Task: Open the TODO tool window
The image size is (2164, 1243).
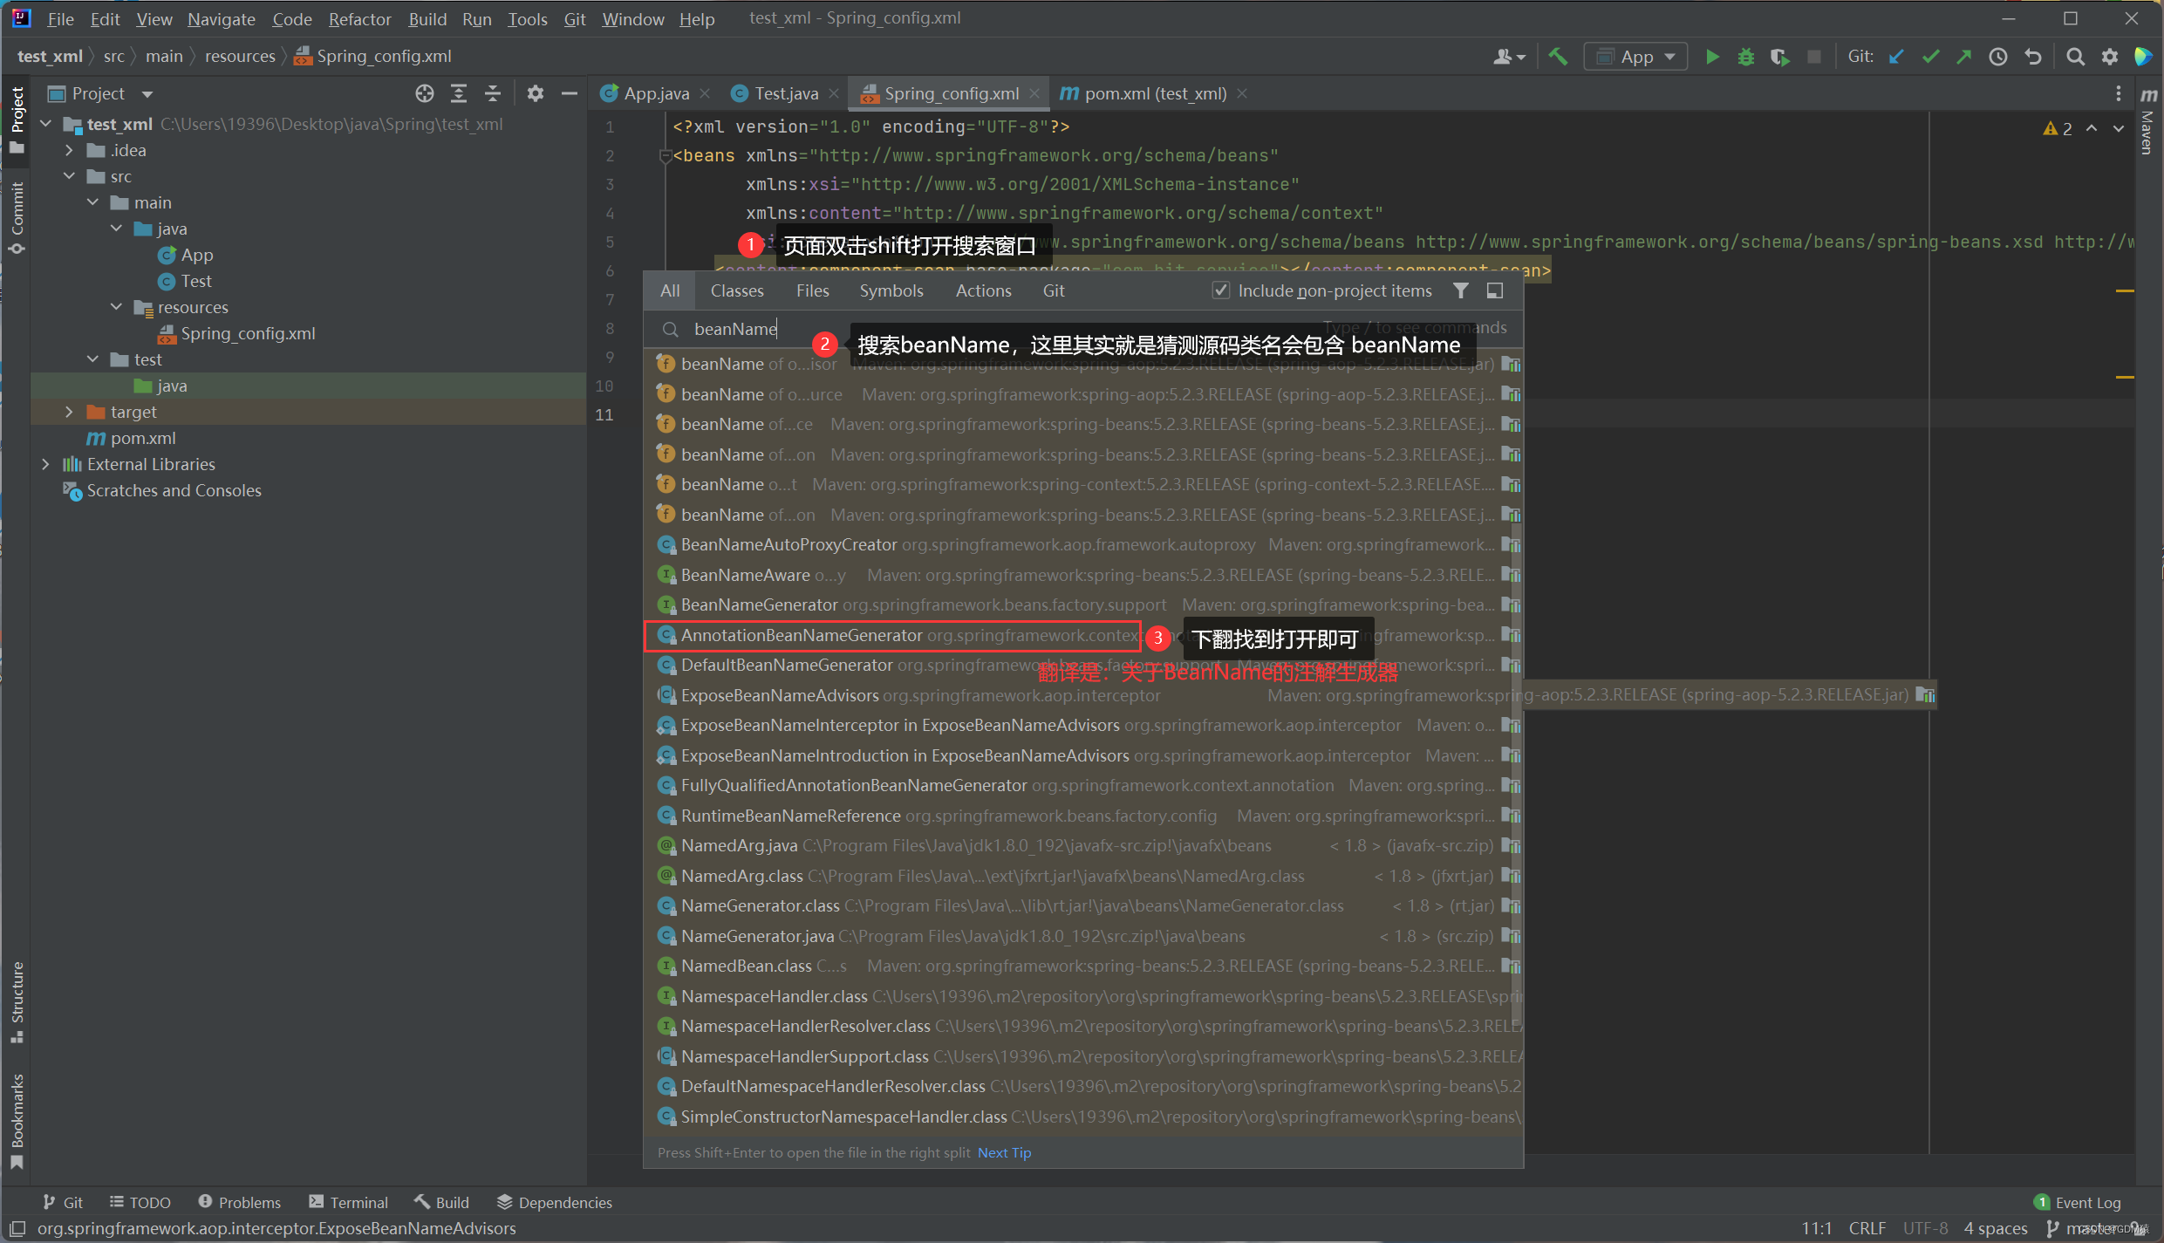Action: (140, 1202)
